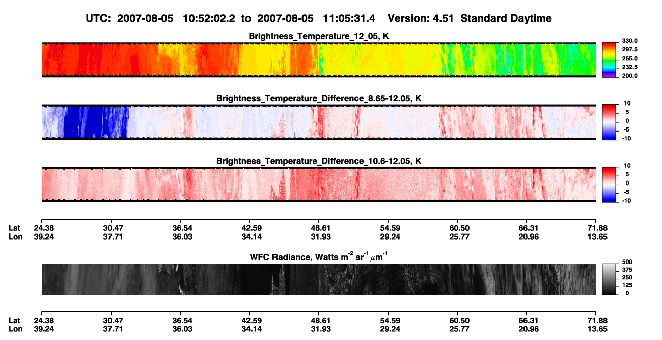Click the 'Brightness_Temperature_12_05, K' panel title

(319, 36)
